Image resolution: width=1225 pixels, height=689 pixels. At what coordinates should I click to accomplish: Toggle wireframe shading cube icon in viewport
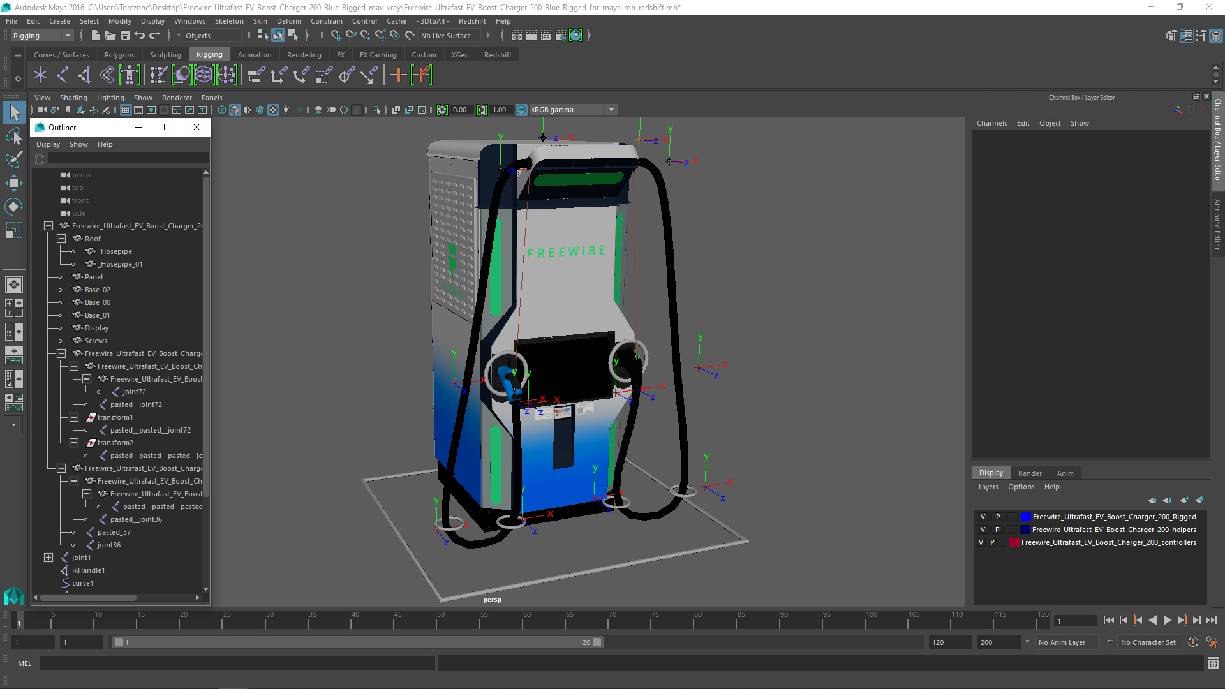tap(222, 110)
